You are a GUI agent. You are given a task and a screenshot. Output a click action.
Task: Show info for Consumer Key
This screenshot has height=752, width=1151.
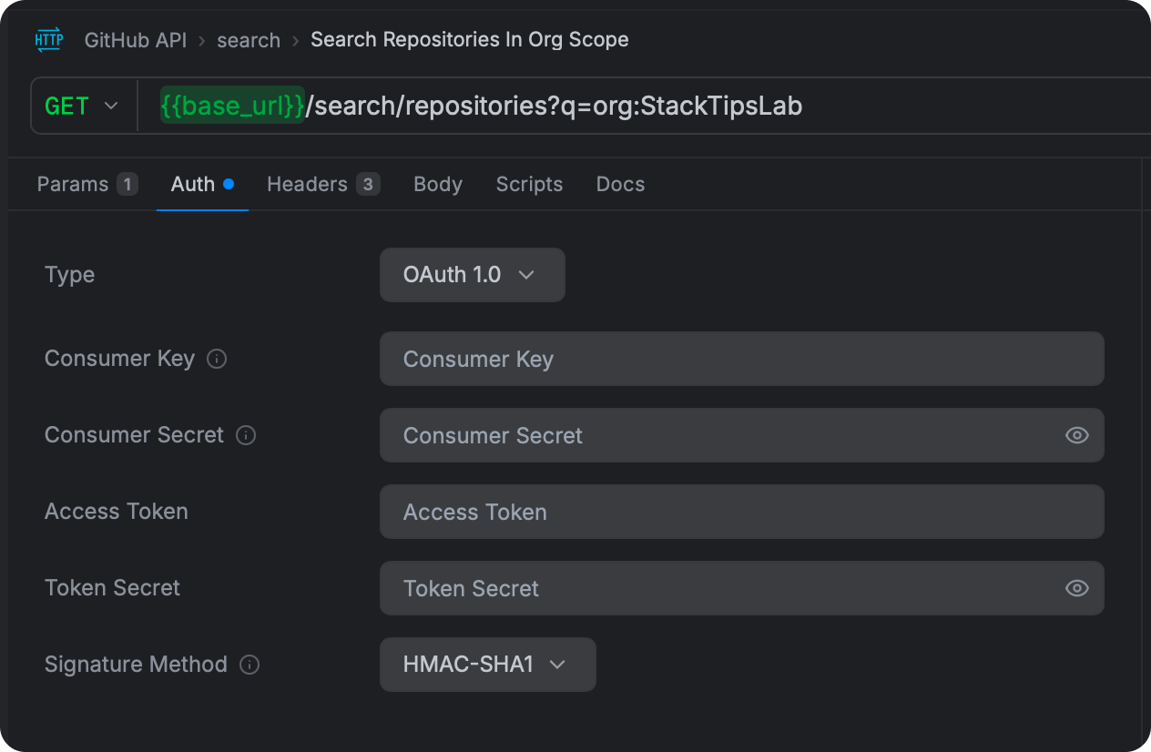coord(217,359)
